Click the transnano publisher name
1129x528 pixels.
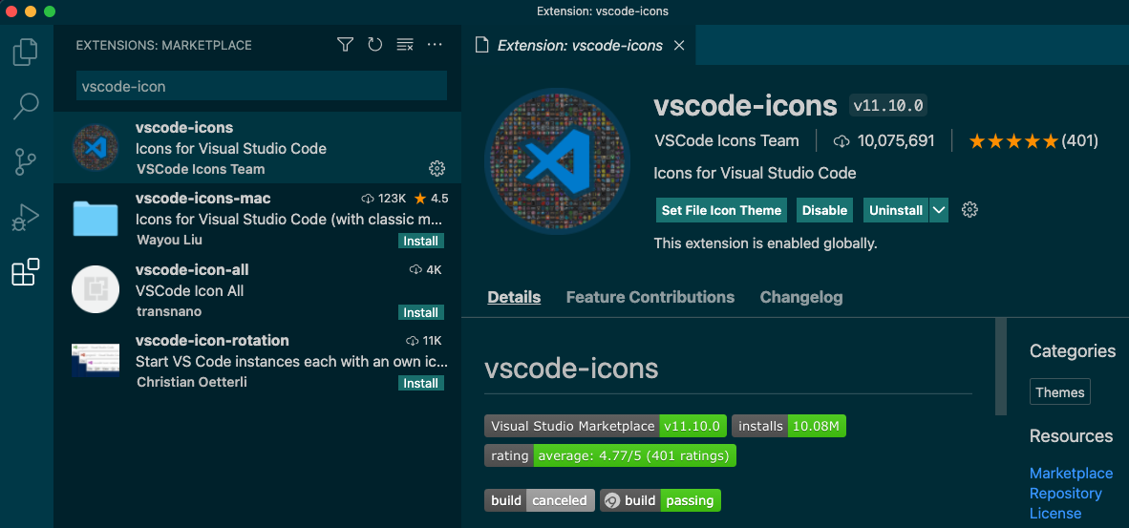[x=168, y=311]
